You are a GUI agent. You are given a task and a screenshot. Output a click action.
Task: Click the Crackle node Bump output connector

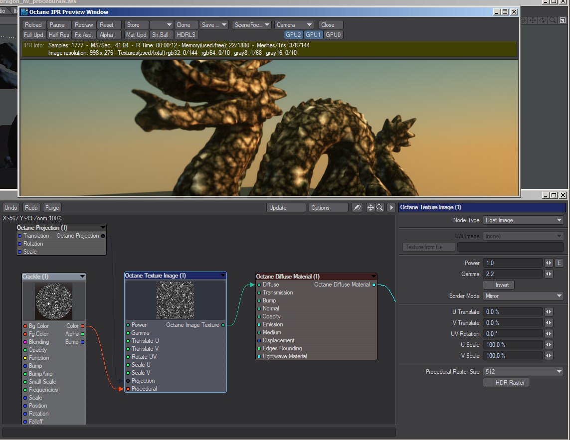coord(82,342)
